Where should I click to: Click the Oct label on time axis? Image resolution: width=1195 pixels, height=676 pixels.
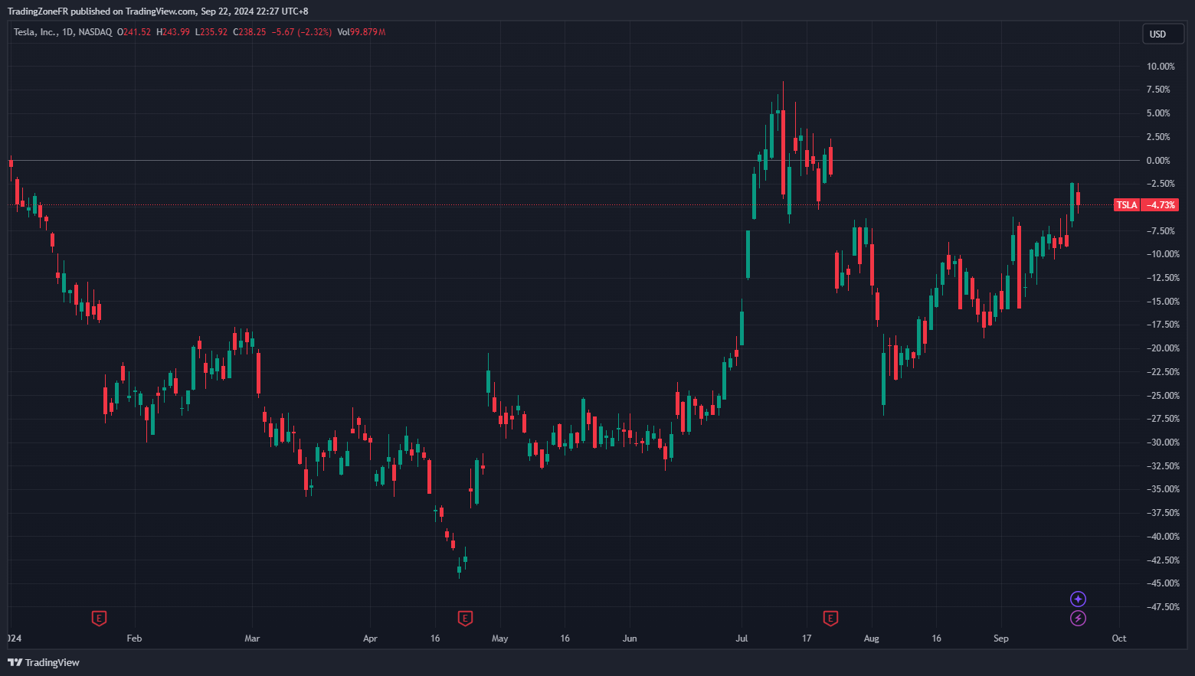pos(1119,638)
